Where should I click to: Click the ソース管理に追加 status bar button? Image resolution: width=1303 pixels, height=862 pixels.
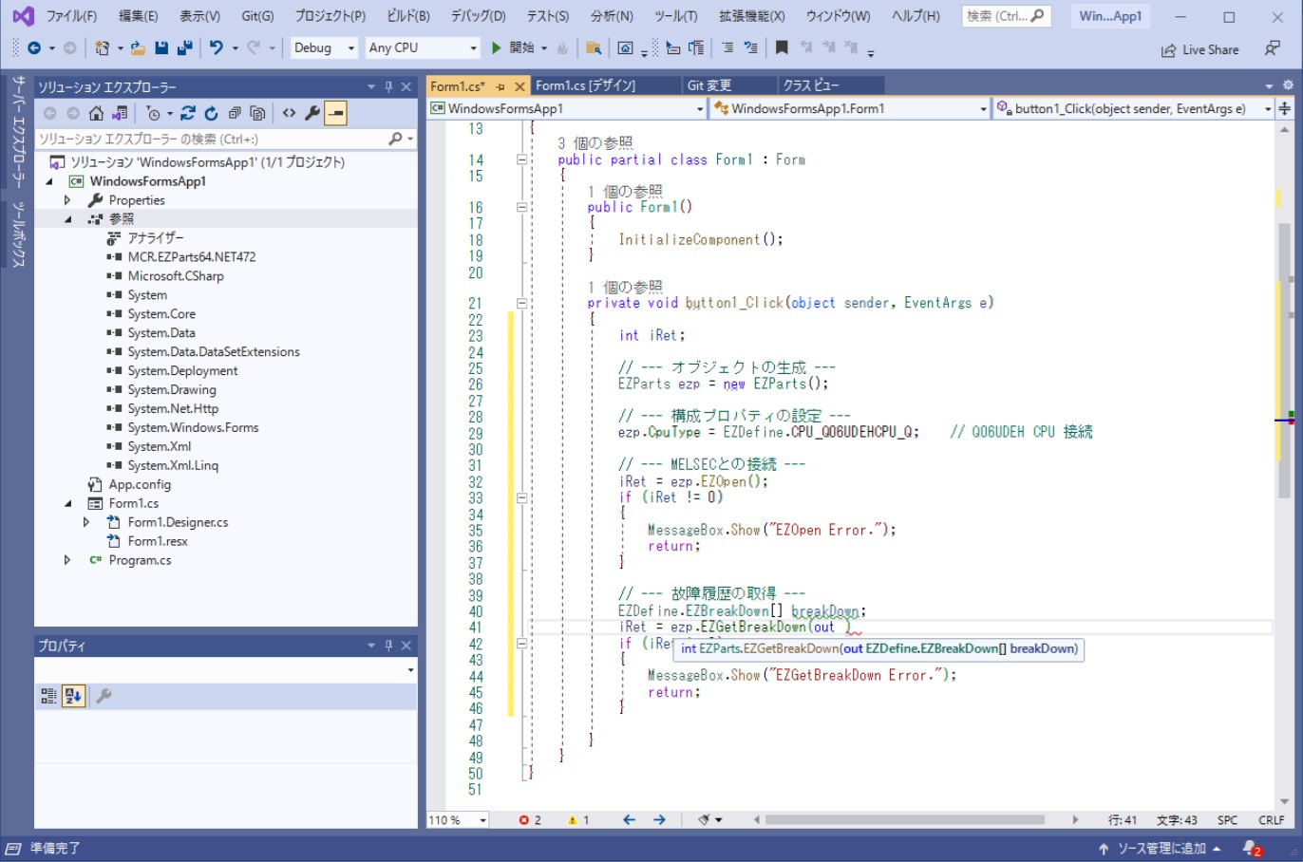(x=1160, y=849)
